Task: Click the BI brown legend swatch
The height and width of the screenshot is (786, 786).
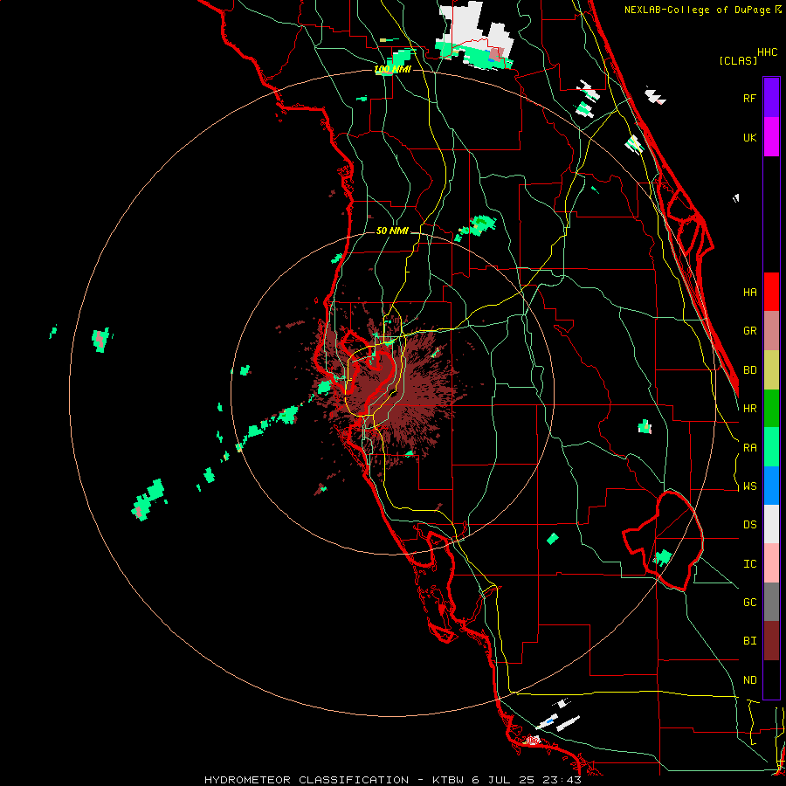Action: click(771, 641)
